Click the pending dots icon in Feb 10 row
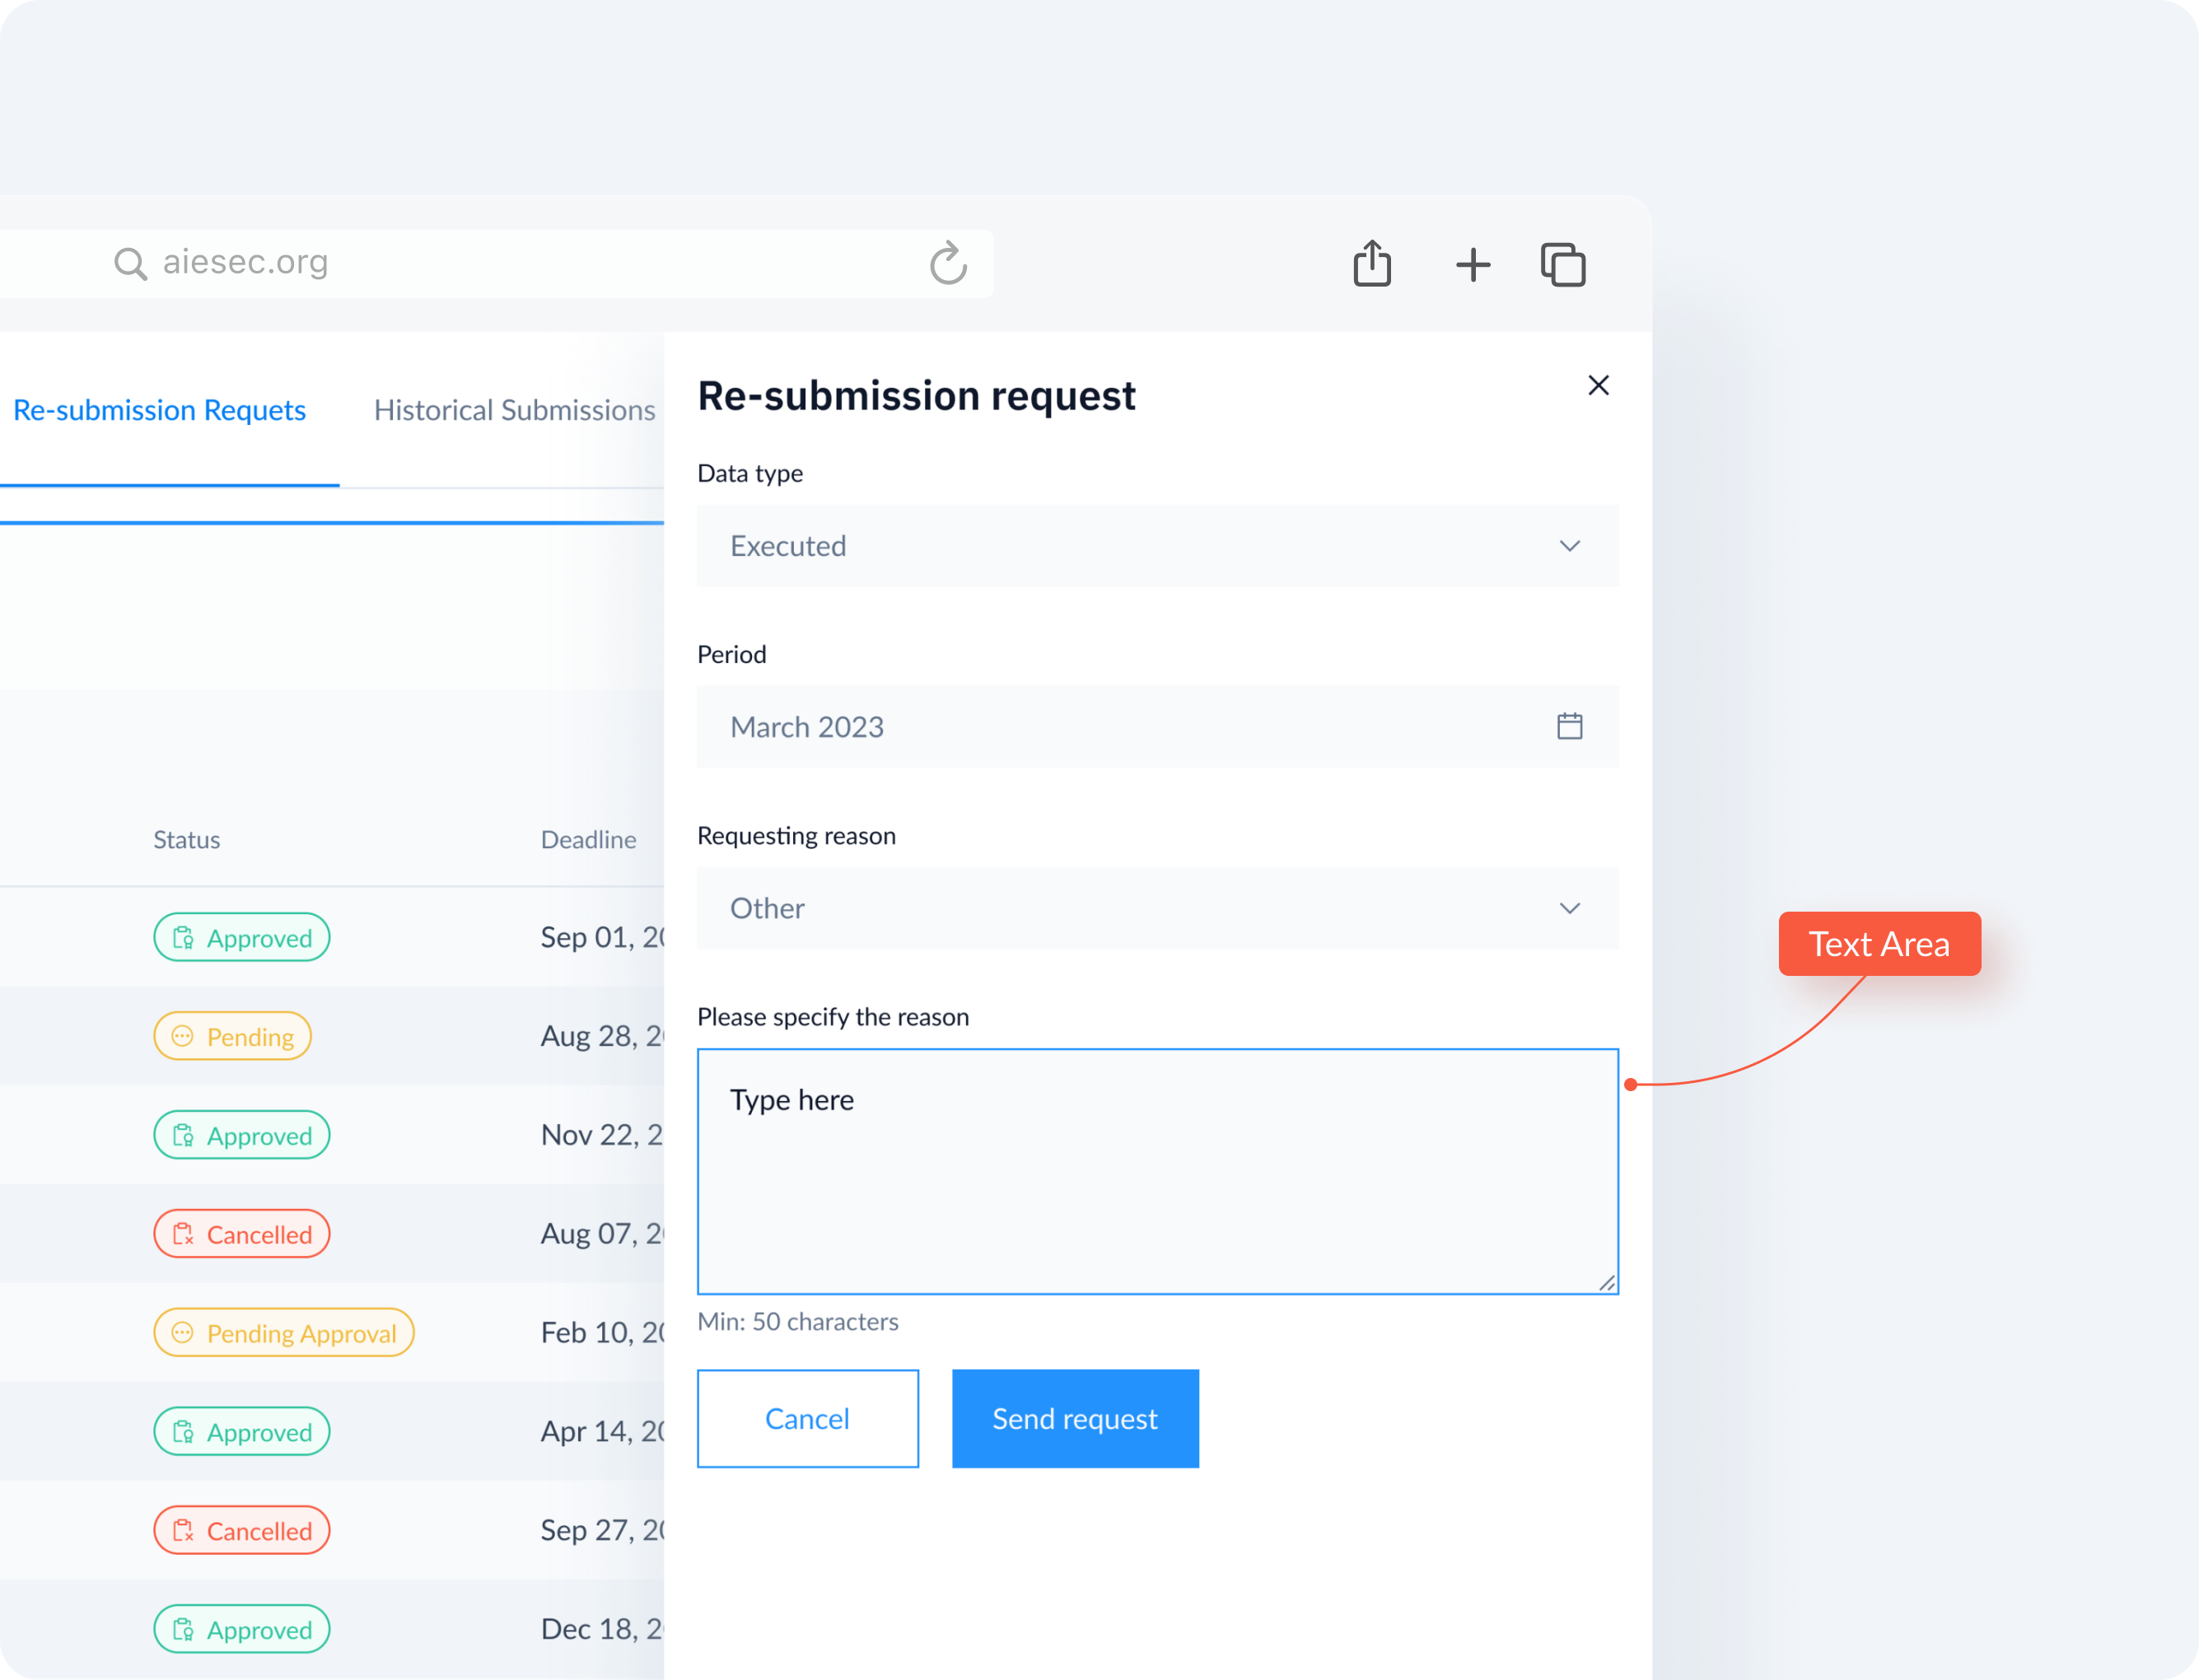Image resolution: width=2199 pixels, height=1680 pixels. click(182, 1333)
